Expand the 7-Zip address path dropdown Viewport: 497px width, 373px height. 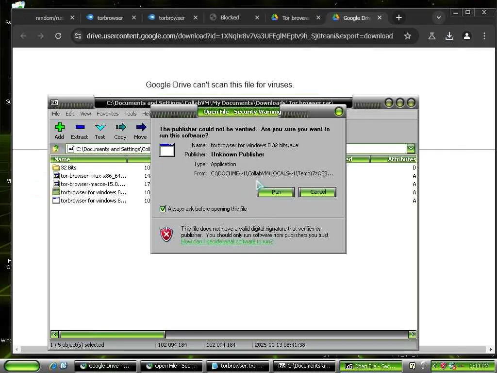411,149
